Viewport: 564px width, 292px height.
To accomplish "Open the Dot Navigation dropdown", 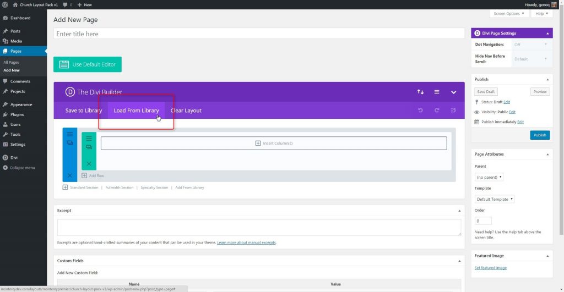I will pyautogui.click(x=531, y=44).
